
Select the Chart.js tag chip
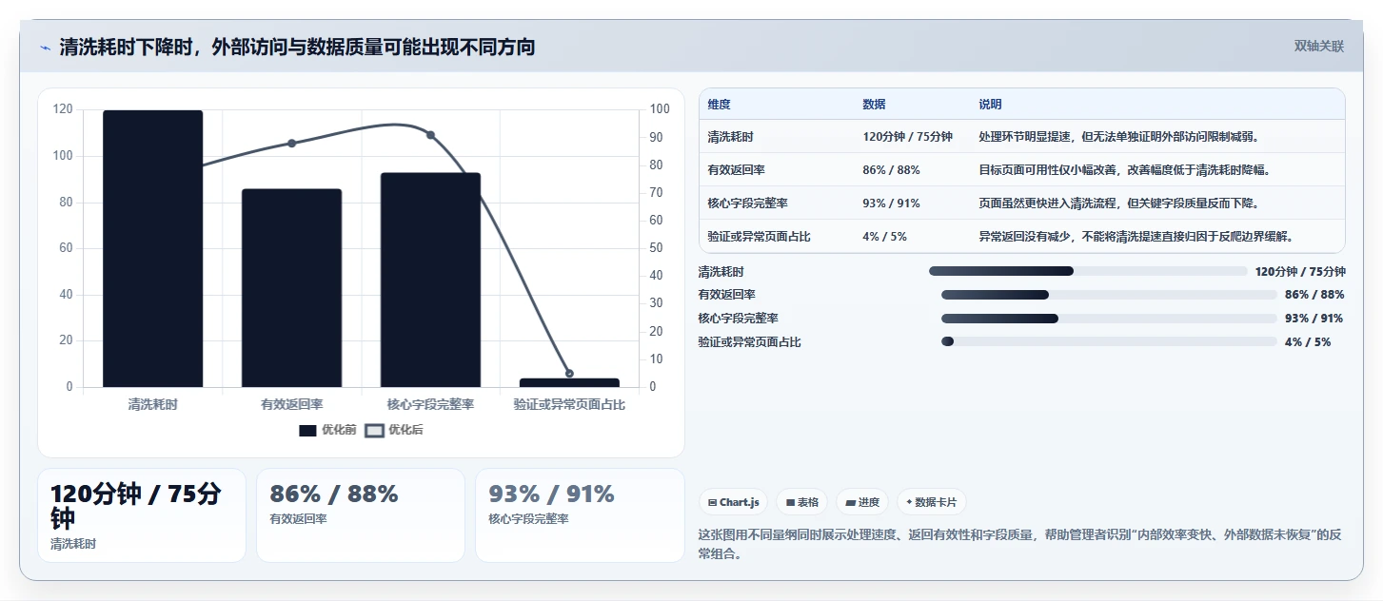point(733,502)
